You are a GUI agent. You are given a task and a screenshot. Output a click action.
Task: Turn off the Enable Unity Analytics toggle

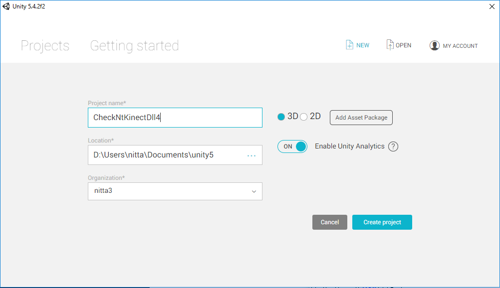[292, 146]
